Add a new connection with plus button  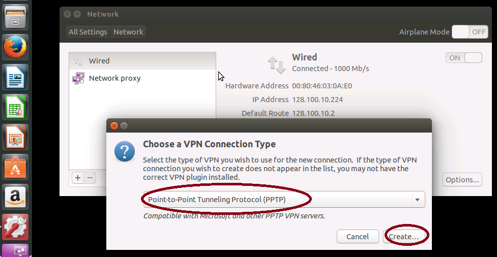point(78,178)
